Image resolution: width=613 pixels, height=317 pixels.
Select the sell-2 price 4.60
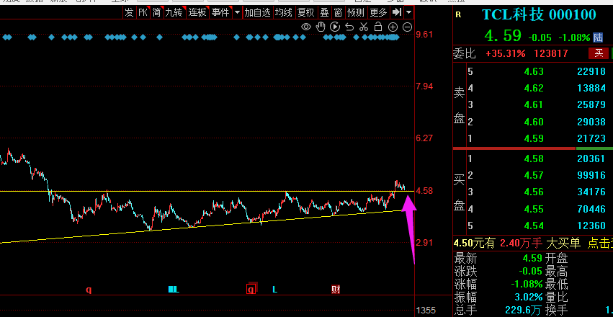[x=534, y=122]
